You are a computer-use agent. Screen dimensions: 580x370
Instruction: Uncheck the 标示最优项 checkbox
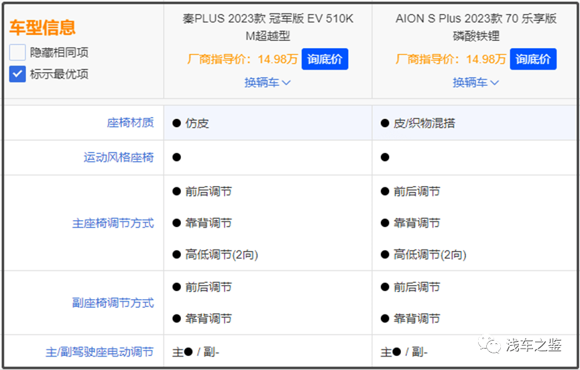17,74
